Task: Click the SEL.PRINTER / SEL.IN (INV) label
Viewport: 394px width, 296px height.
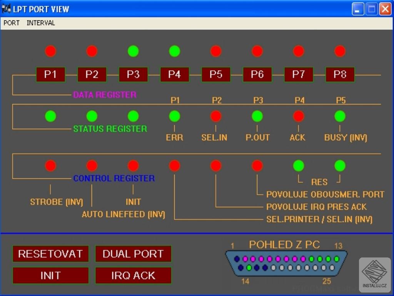Action: click(x=319, y=219)
